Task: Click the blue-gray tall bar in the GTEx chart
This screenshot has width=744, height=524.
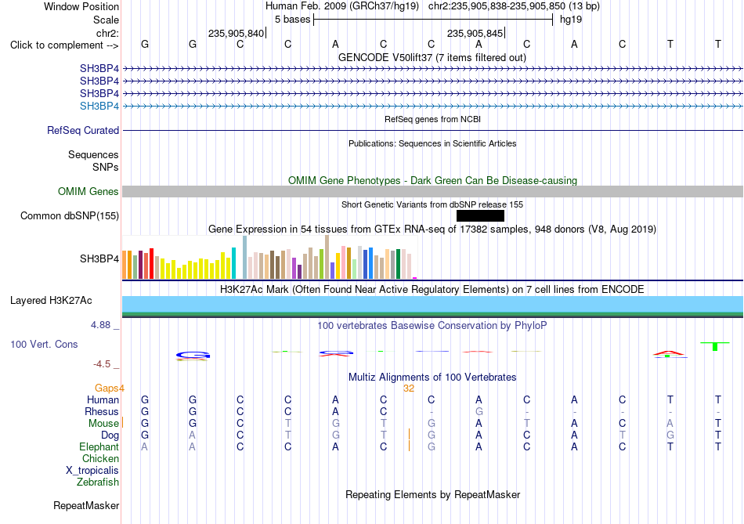Action: [x=245, y=257]
